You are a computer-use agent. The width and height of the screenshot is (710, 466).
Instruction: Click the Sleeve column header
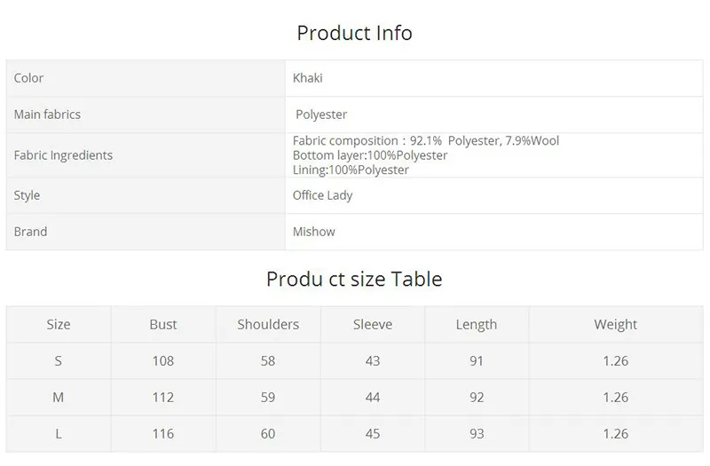[373, 325]
